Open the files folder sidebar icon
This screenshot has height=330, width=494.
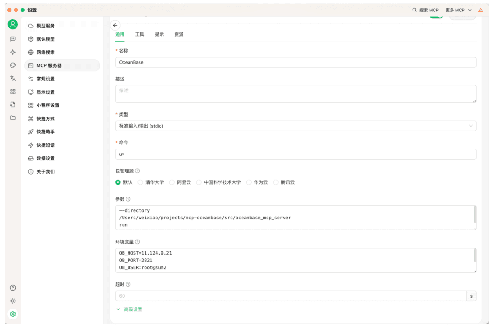13,118
